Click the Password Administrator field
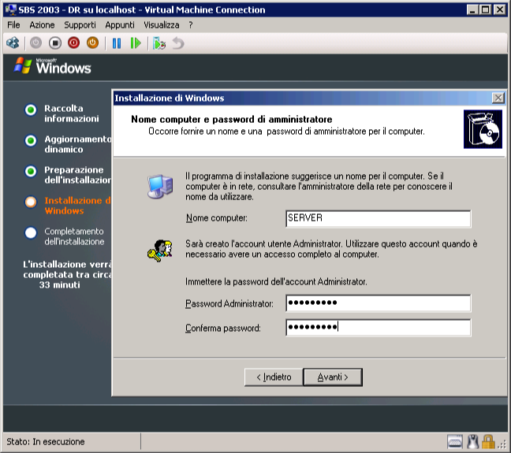Screen dimensions: 511x453 378,303
